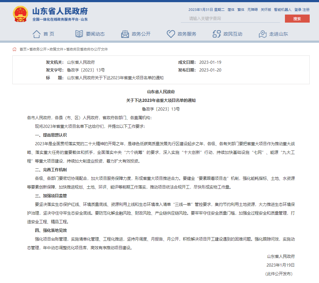The width and height of the screenshot is (319, 283).
Task: Click the red 搜索 button
Action: (297, 19)
